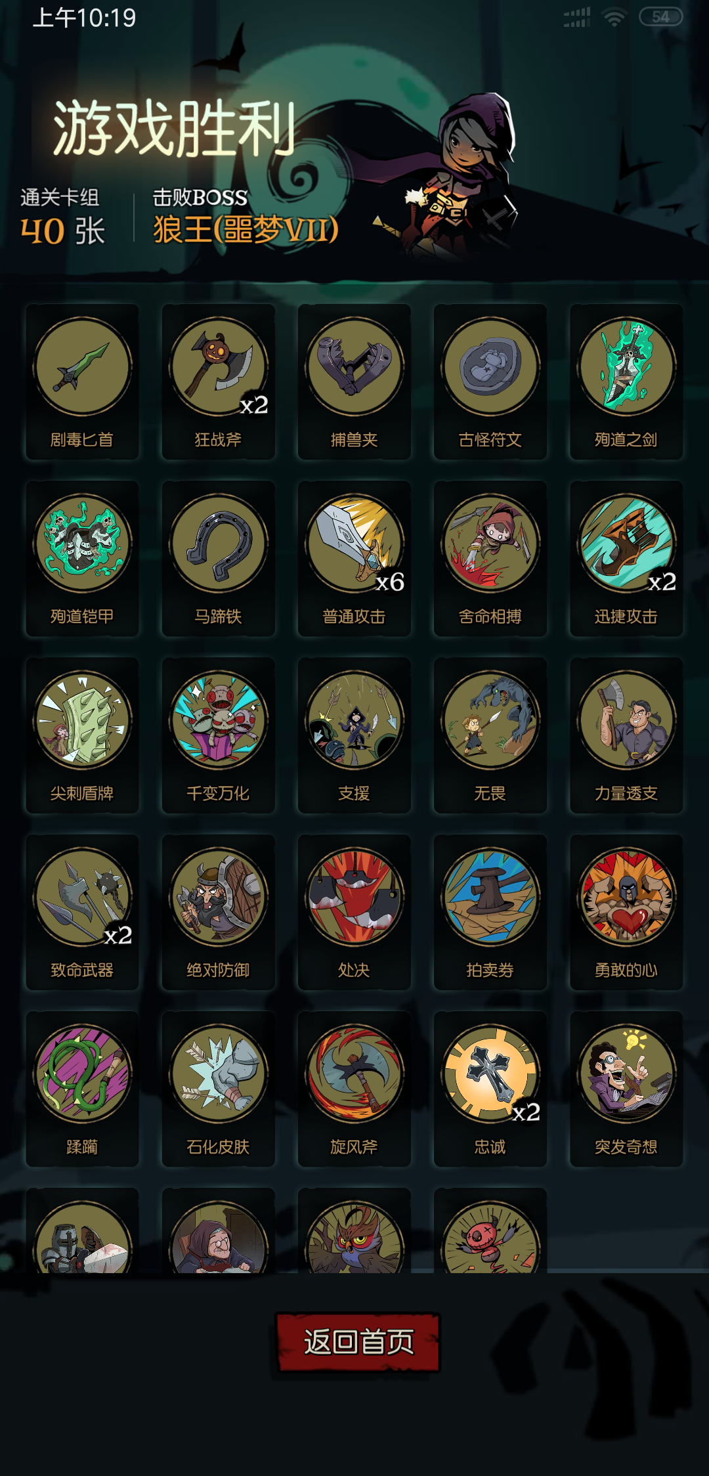Select the 忠诚 x2 cross card
This screenshot has height=1476, width=709.
490,1089
